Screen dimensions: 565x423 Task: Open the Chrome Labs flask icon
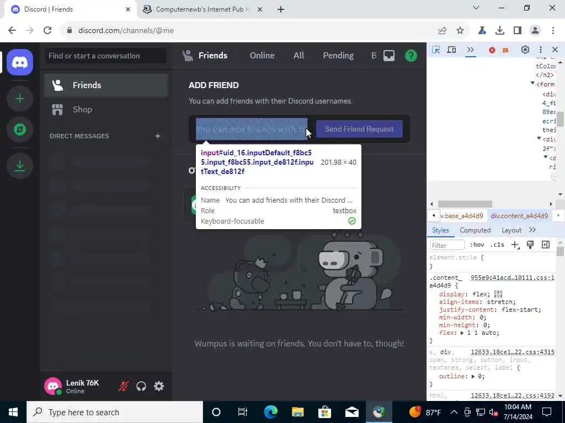[482, 31]
